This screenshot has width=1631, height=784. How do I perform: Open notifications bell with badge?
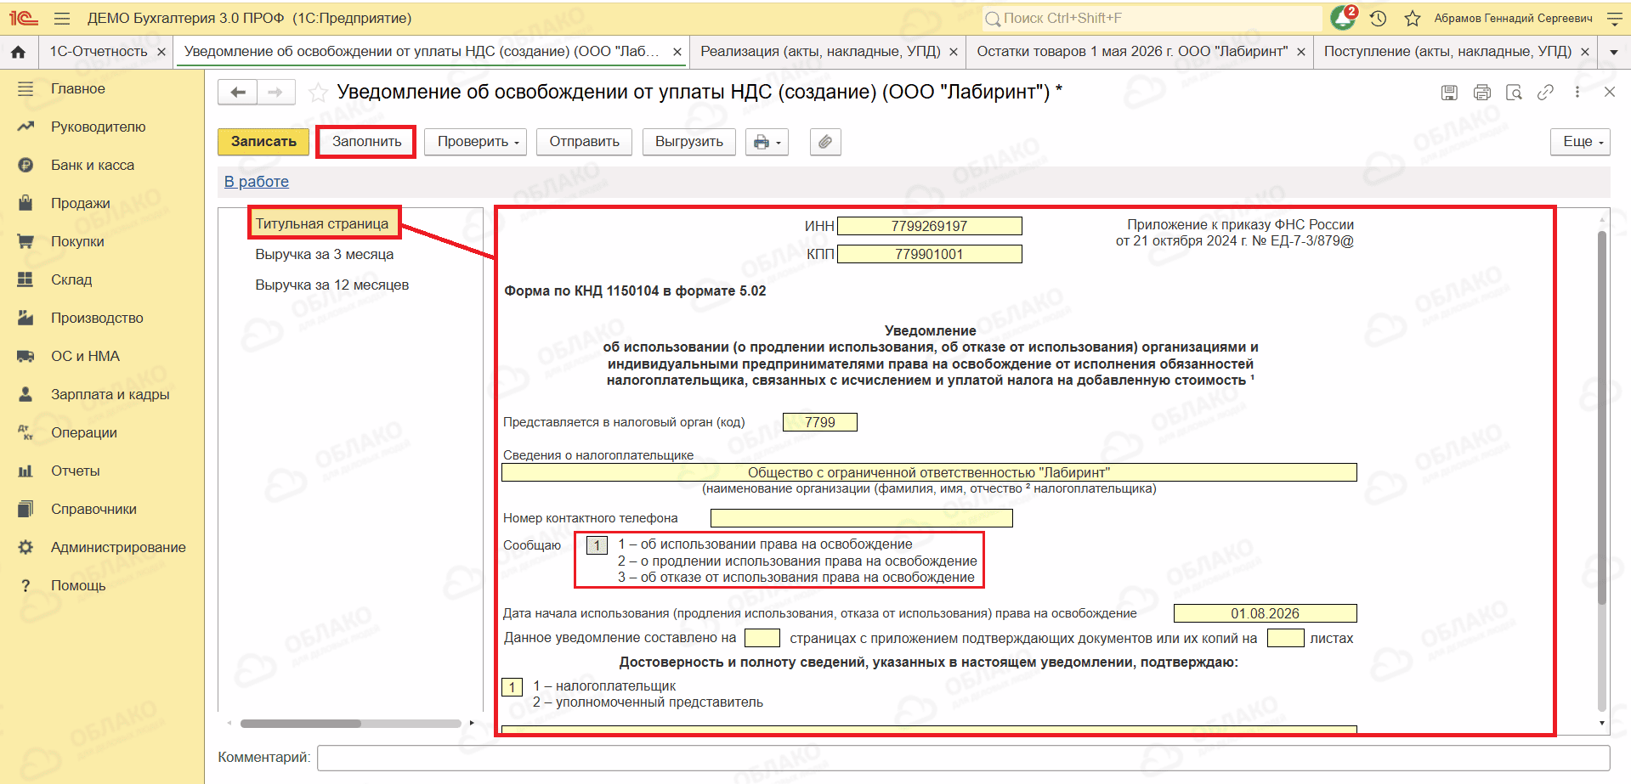click(1344, 17)
